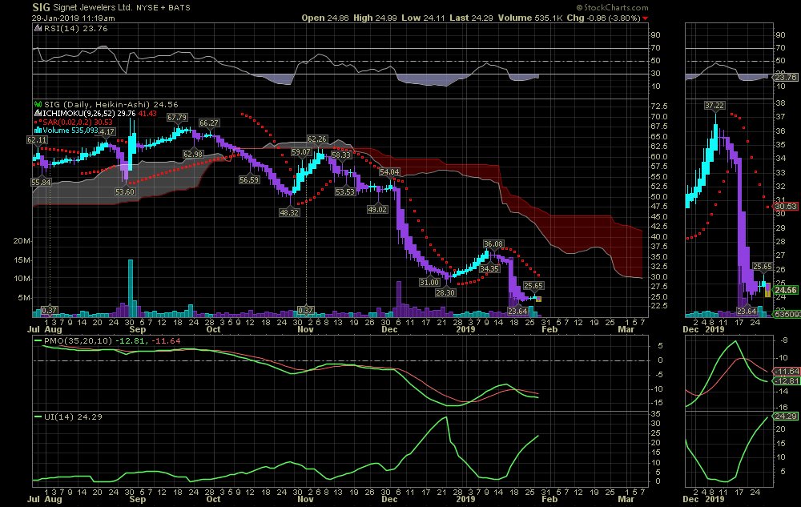This screenshot has width=801, height=507.
Task: Click the -11.64 PMO signal value tag
Action: 787,371
